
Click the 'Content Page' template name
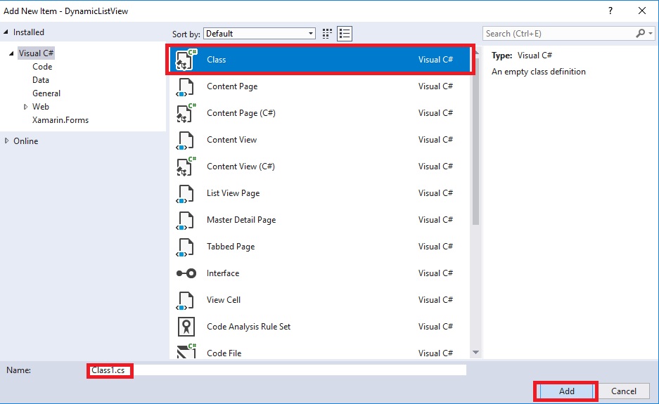click(232, 86)
